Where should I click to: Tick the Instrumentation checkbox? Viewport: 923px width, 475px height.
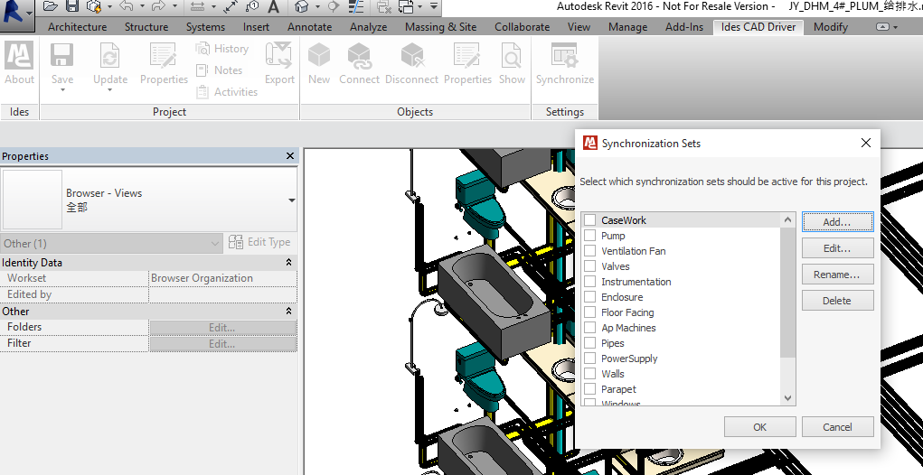[589, 282]
